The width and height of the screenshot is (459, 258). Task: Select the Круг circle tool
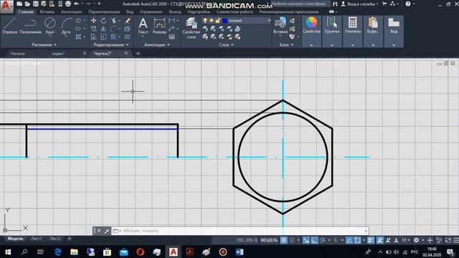click(x=49, y=26)
